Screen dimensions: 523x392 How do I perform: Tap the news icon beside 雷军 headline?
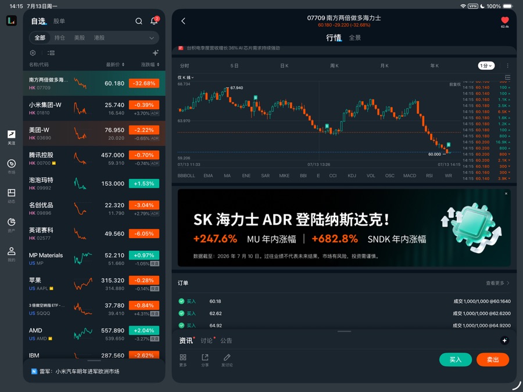pyautogui.click(x=34, y=371)
